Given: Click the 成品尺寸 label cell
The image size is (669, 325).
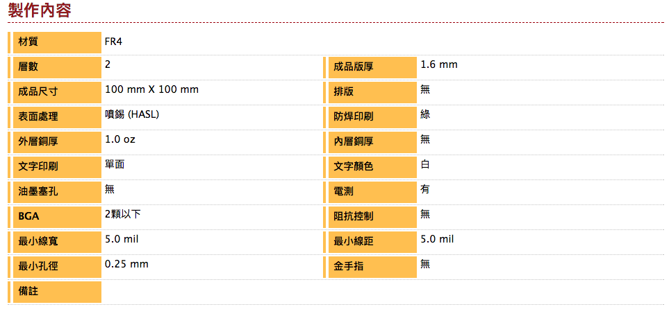Looking at the screenshot, I should tap(57, 92).
